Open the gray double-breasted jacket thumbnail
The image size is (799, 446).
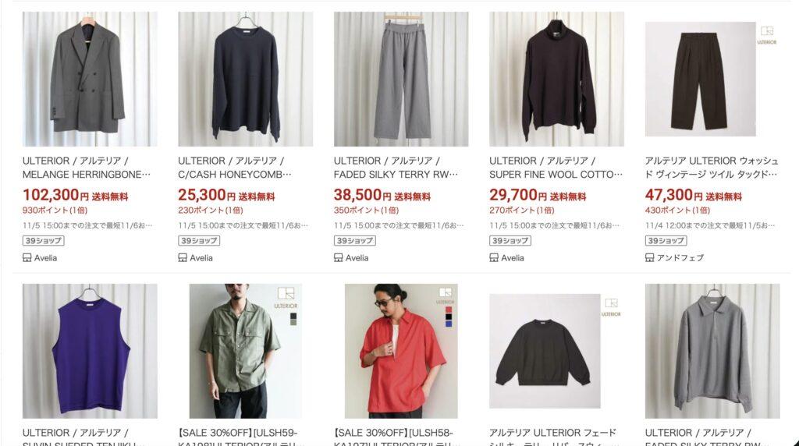point(90,79)
